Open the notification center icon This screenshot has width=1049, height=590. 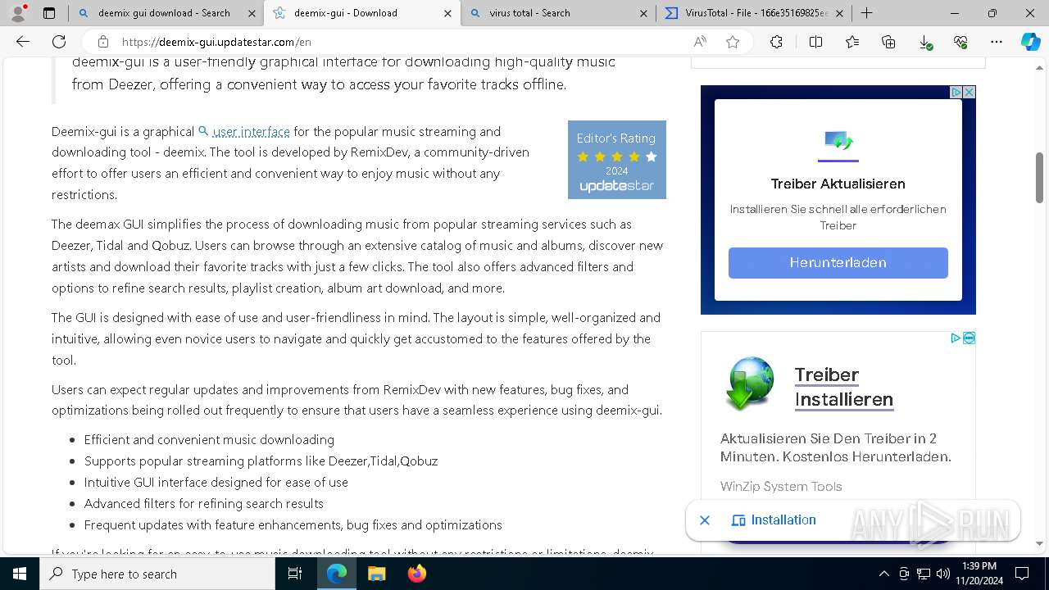pyautogui.click(x=1022, y=574)
